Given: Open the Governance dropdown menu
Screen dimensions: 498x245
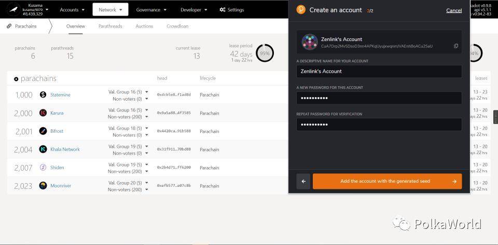Looking at the screenshot, I should 151,9.
